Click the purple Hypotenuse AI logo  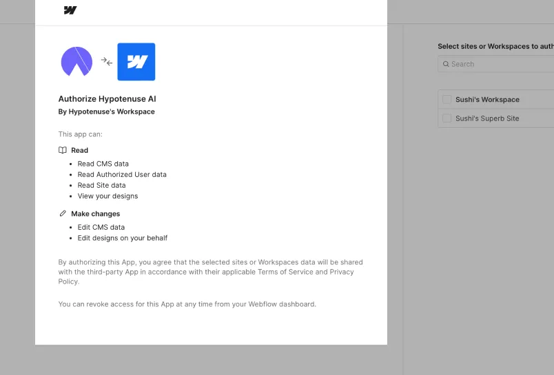[76, 62]
